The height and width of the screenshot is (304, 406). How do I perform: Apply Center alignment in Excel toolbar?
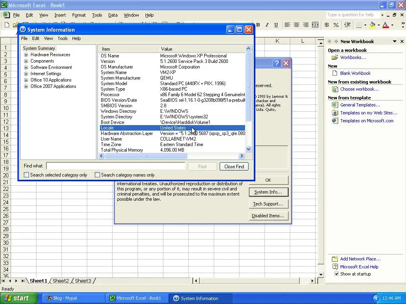coord(297,25)
